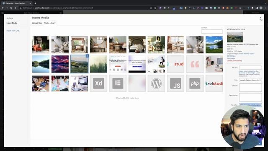The image size is (268, 151).
Task: Select the arched headboard bedroom image
Action: (x=137, y=45)
